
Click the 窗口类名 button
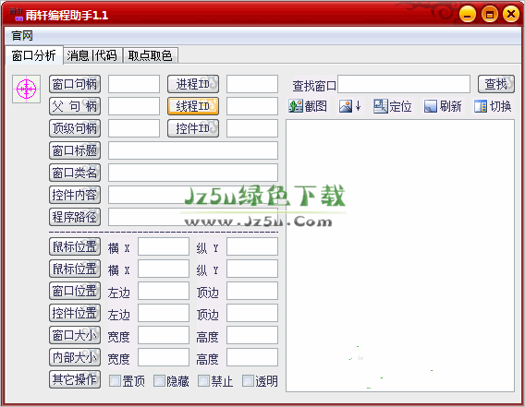[x=75, y=173]
